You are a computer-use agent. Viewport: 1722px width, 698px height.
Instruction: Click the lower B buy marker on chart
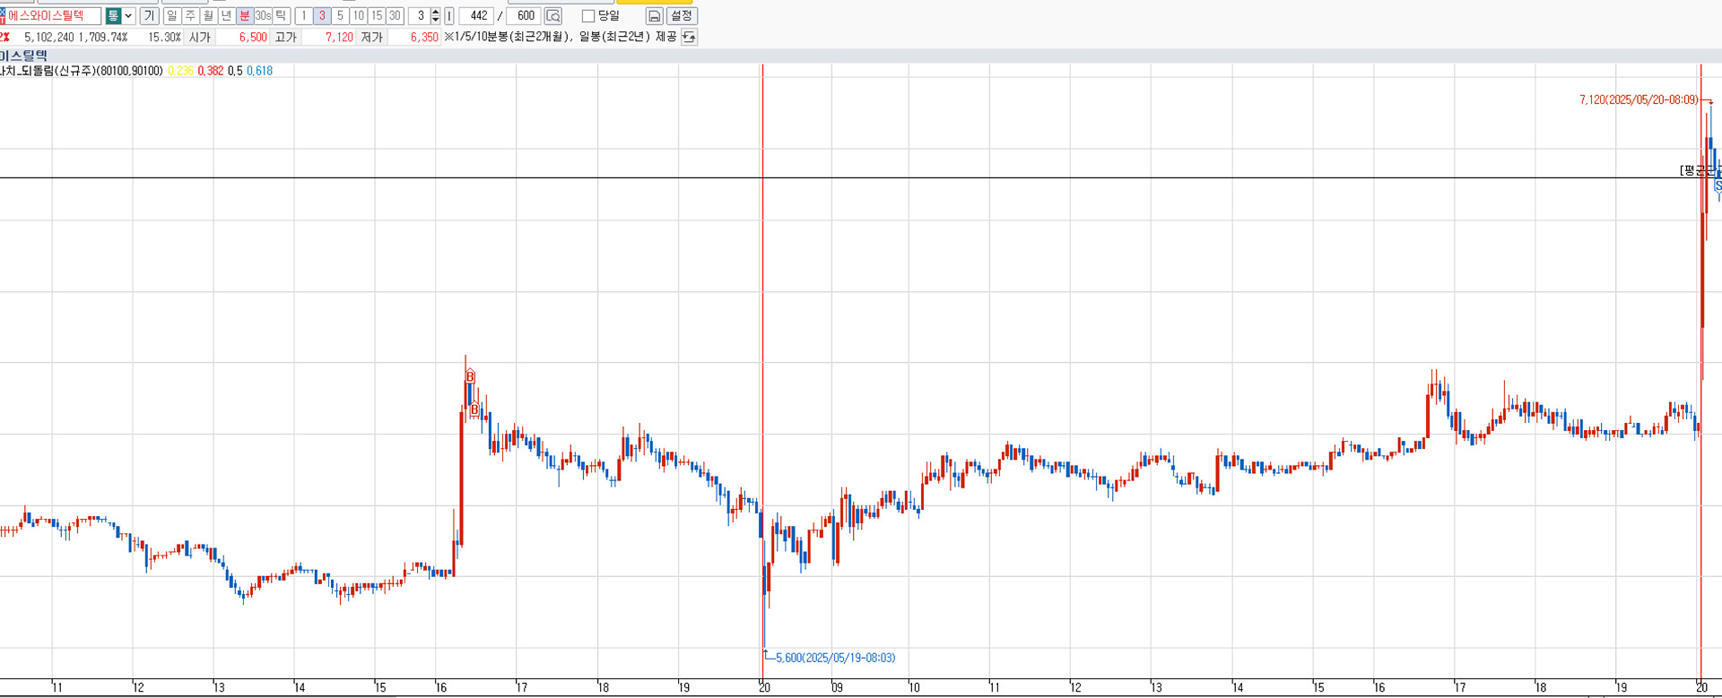pyautogui.click(x=474, y=410)
